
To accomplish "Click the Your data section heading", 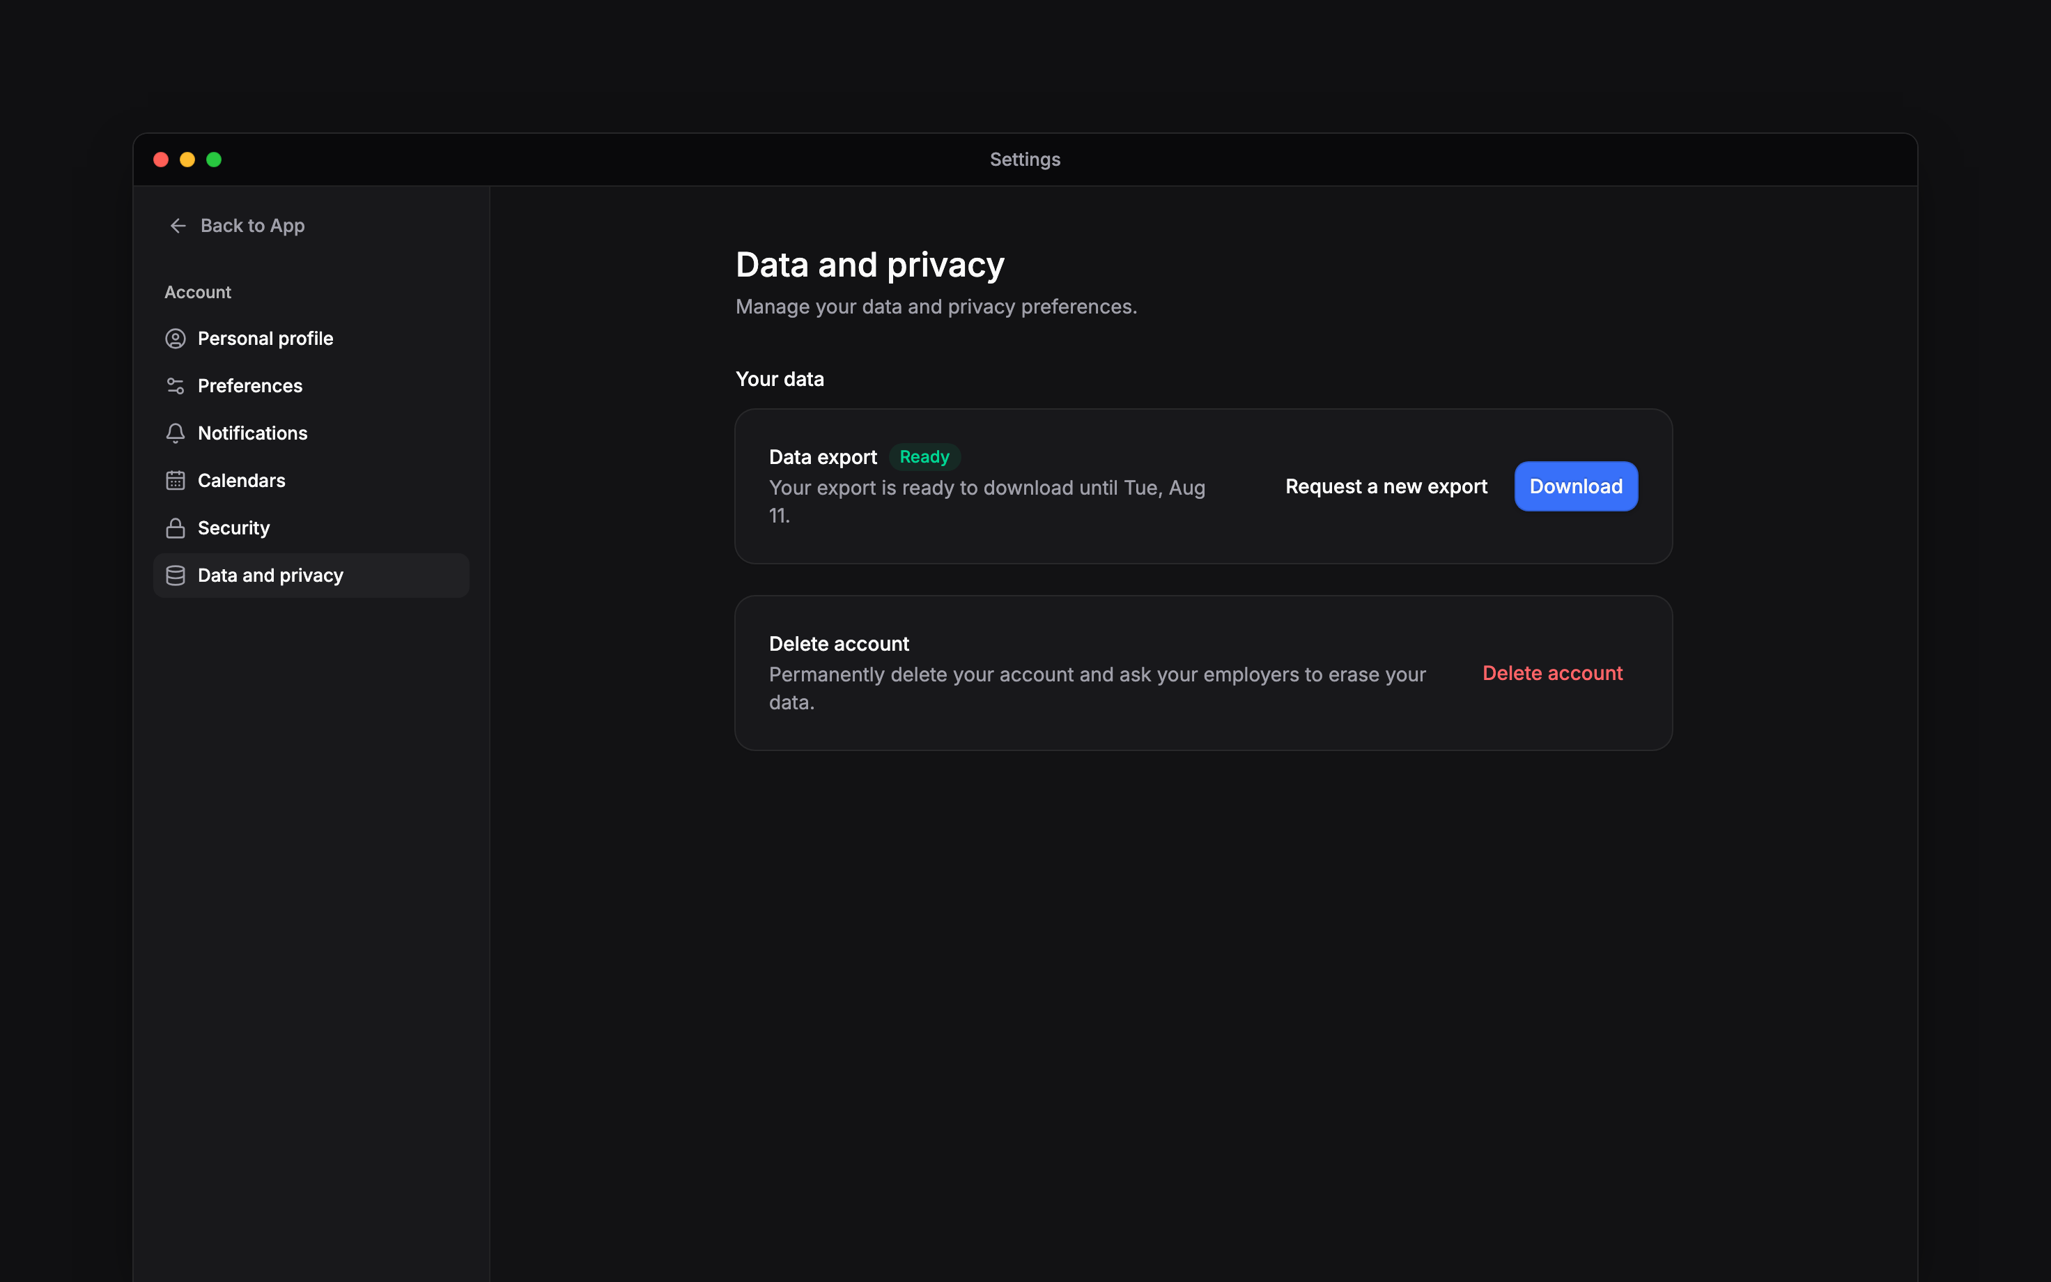I will pos(780,379).
